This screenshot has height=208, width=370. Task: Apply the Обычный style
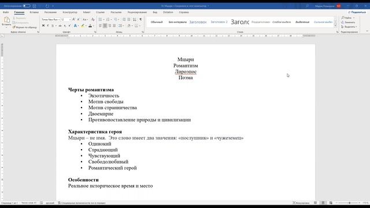(157, 22)
